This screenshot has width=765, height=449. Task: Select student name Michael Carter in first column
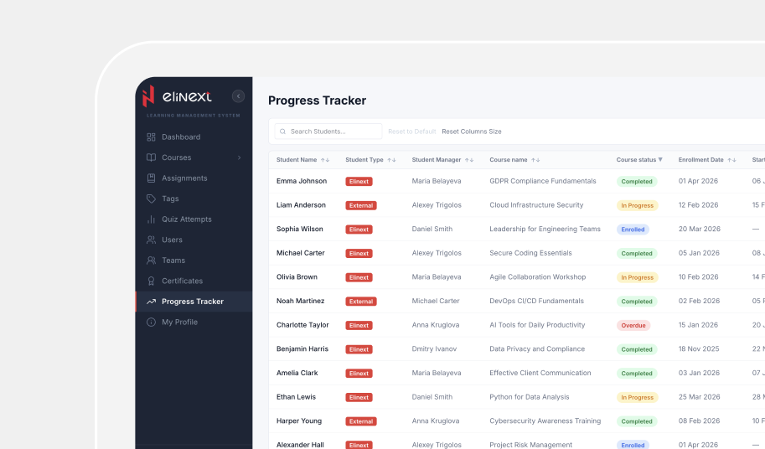coord(301,253)
